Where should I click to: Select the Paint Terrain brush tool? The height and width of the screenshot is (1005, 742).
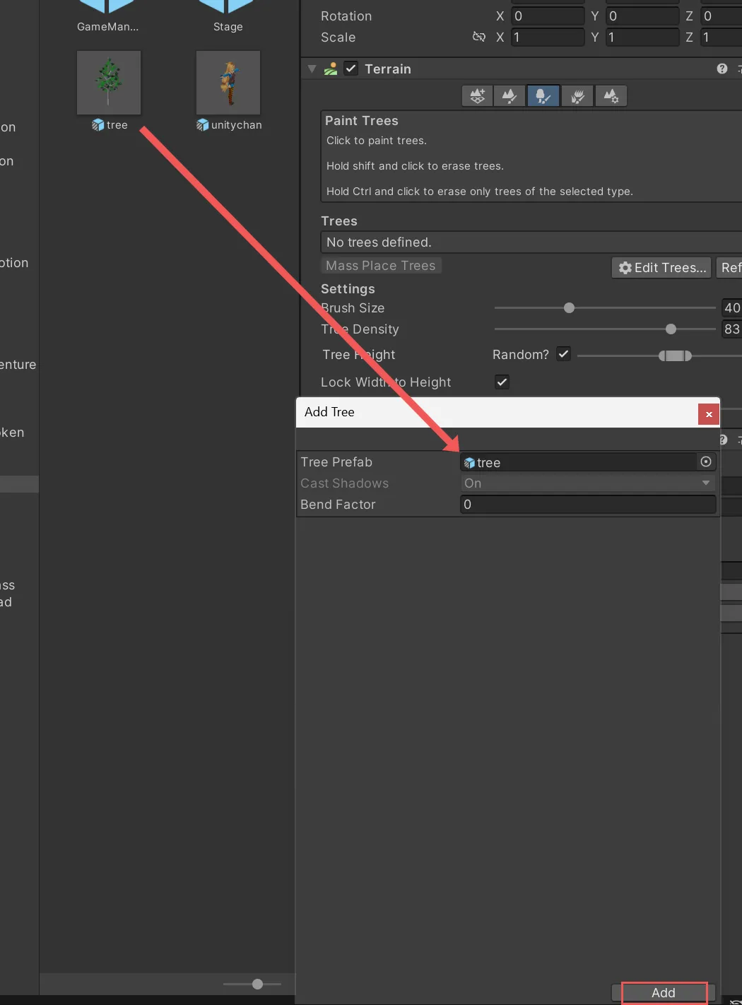[x=510, y=96]
